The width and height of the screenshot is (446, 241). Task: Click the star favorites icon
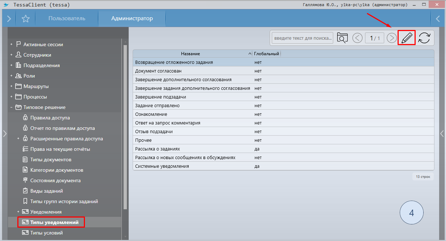[25, 19]
